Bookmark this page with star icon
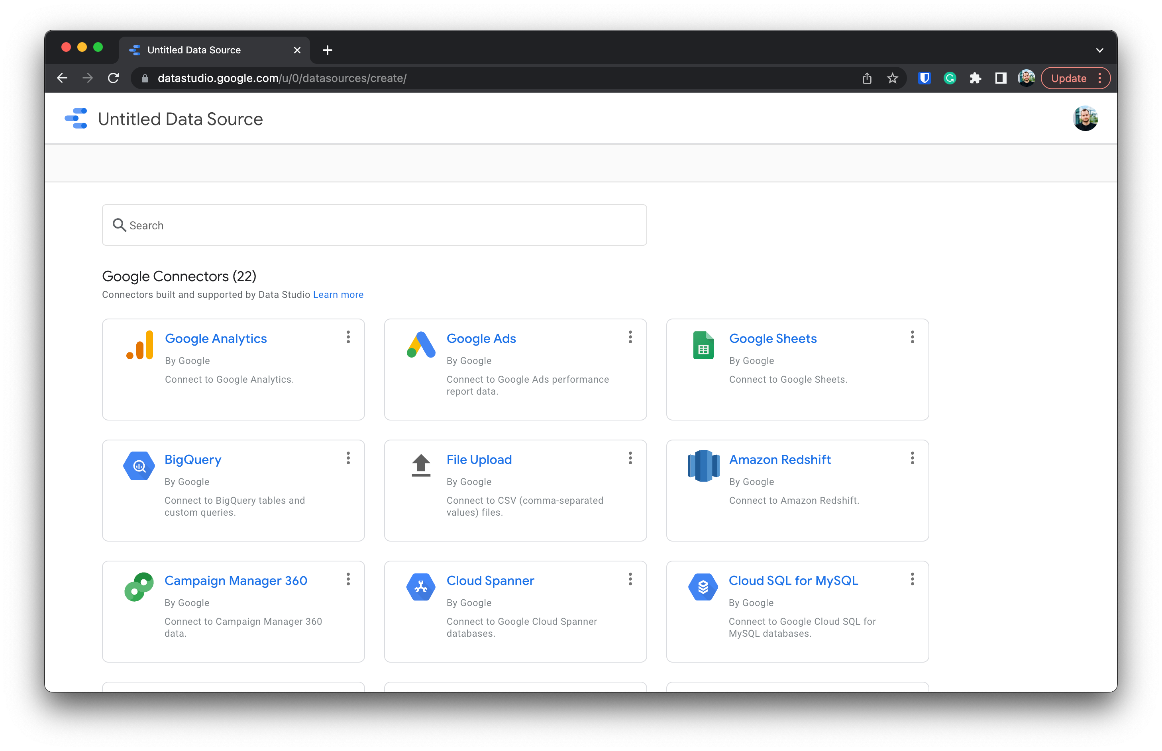 click(x=892, y=78)
